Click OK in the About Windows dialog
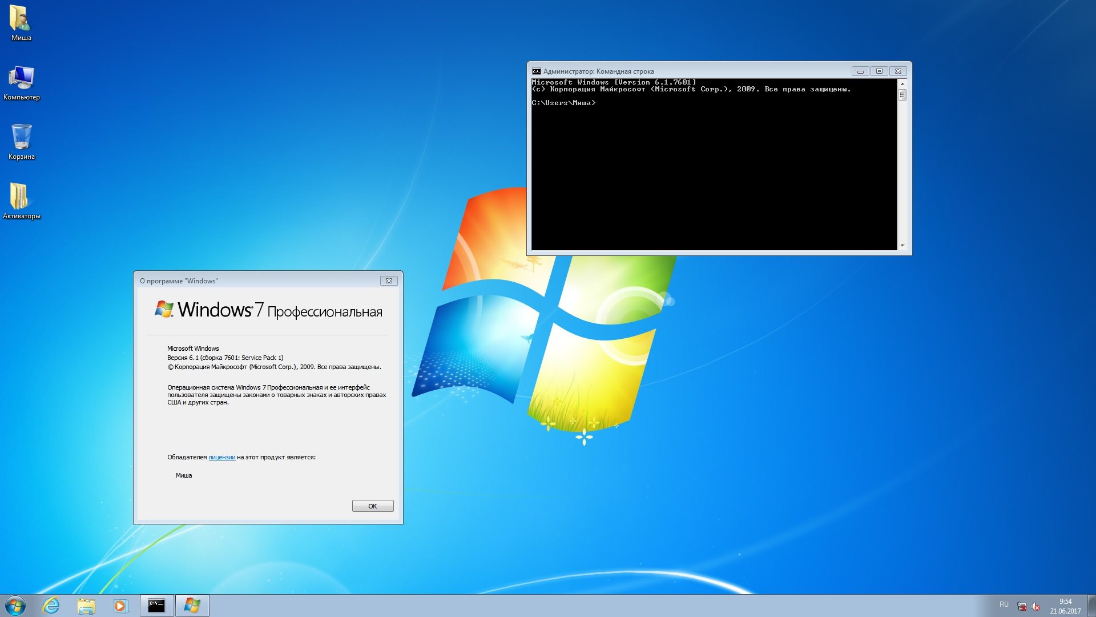Image resolution: width=1096 pixels, height=617 pixels. [x=373, y=506]
